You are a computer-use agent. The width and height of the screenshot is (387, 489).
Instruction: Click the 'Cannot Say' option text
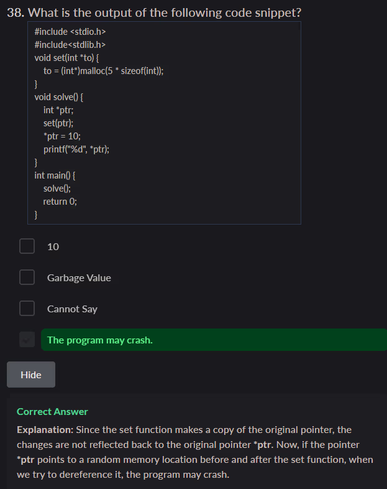pyautogui.click(x=72, y=309)
